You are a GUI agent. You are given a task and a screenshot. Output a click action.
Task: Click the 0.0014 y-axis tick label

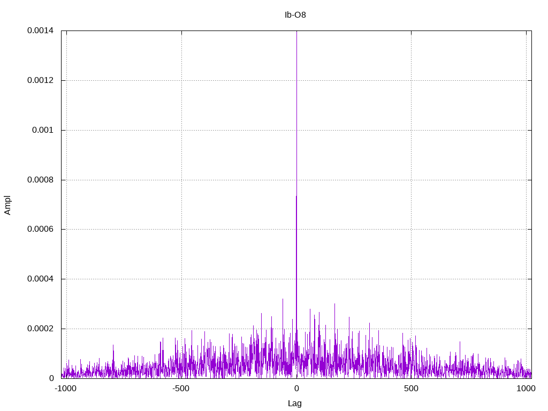click(41, 31)
